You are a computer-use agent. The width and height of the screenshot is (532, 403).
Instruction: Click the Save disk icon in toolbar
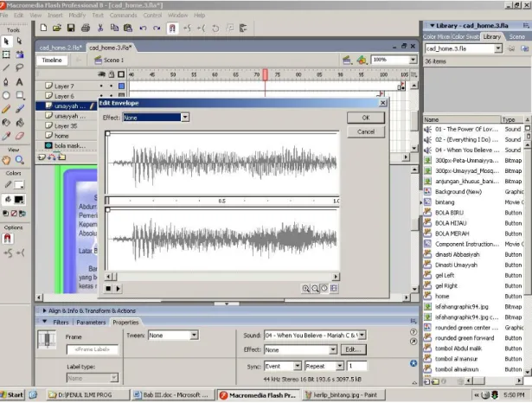71,29
